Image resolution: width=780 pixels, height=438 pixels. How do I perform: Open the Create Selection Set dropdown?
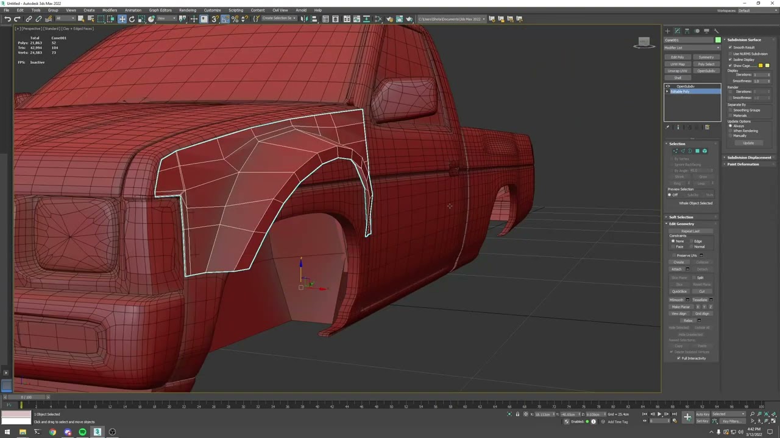(x=278, y=19)
